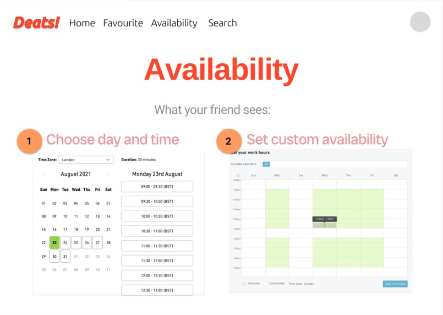Open the Search page
Viewport: 443px width, 315px height.
tap(222, 23)
